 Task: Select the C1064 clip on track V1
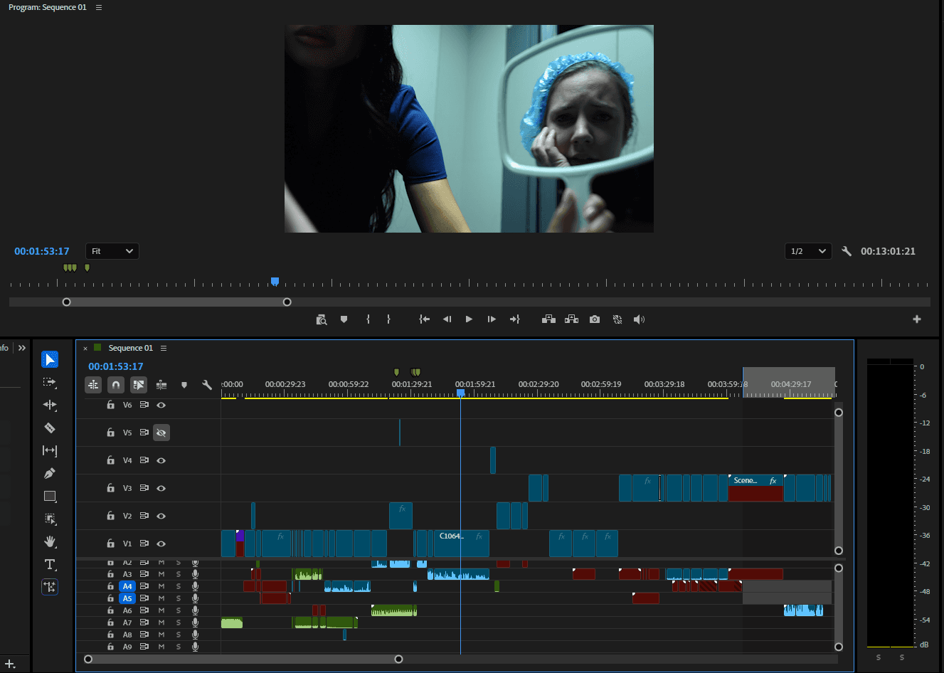click(462, 544)
